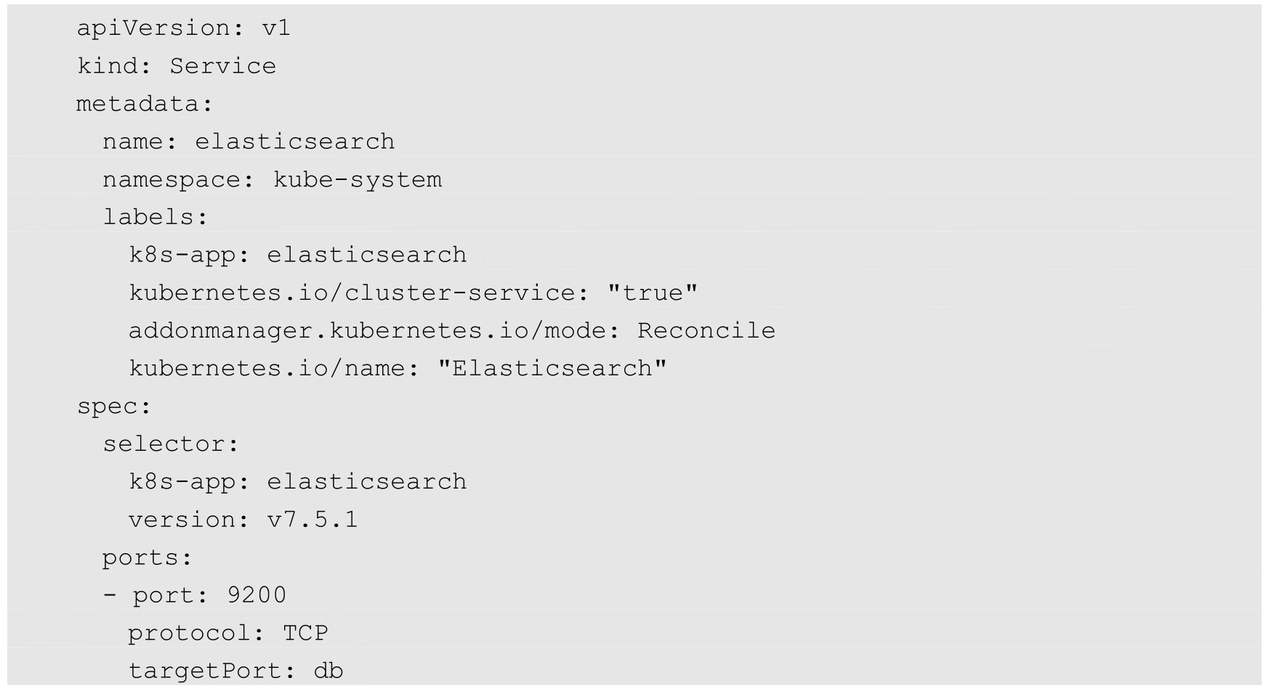Click the quoted "true" value
The height and width of the screenshot is (694, 1266).
click(652, 293)
